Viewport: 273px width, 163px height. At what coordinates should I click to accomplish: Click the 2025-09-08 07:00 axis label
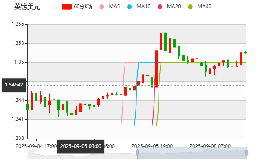(210, 146)
